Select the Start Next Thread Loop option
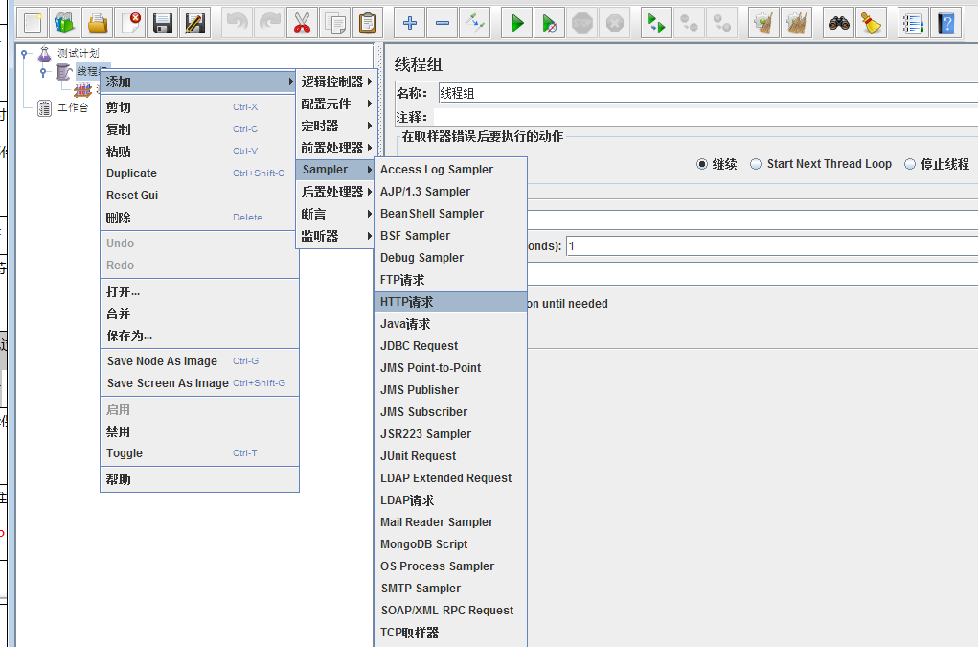This screenshot has height=647, width=978. pos(756,164)
